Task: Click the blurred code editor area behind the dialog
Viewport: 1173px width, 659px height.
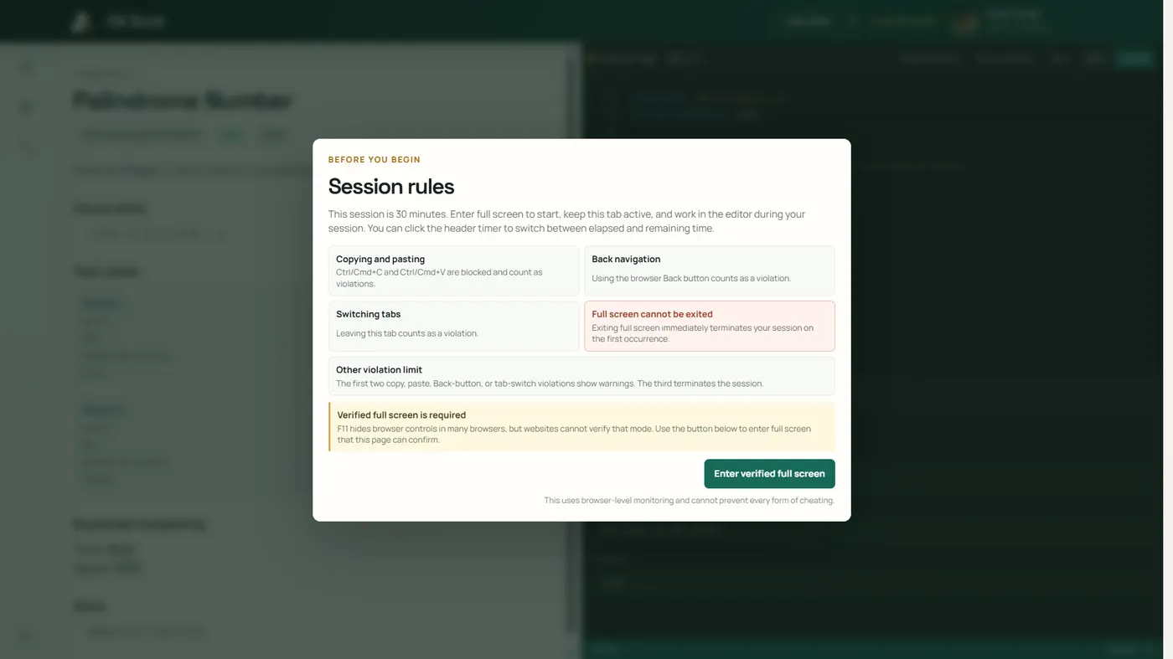Action: pos(1005,335)
